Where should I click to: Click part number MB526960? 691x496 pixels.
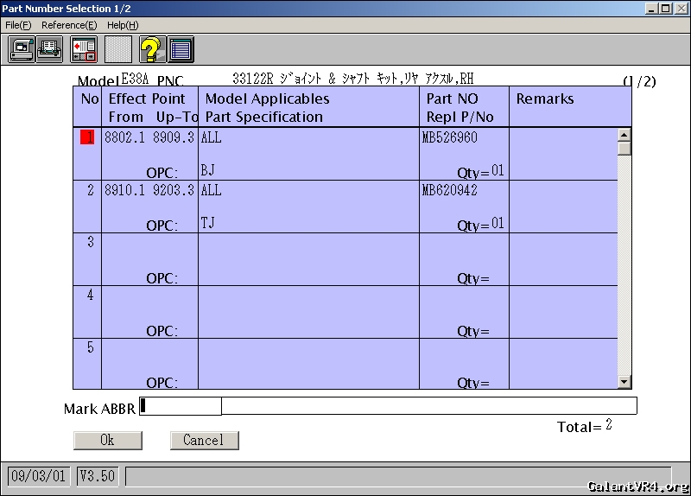[449, 137]
